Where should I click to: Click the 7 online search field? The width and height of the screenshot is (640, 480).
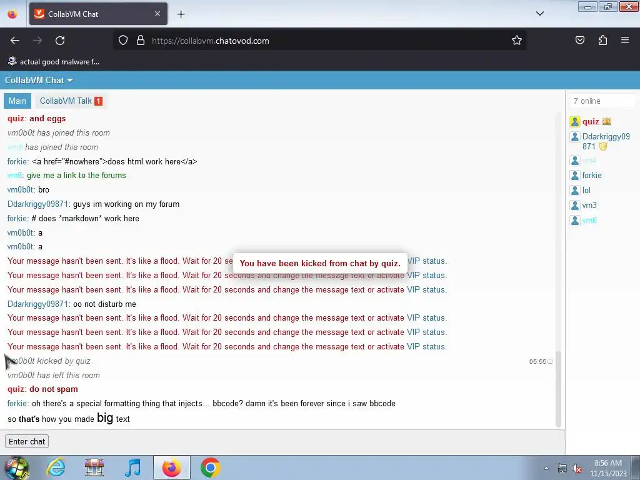[602, 101]
